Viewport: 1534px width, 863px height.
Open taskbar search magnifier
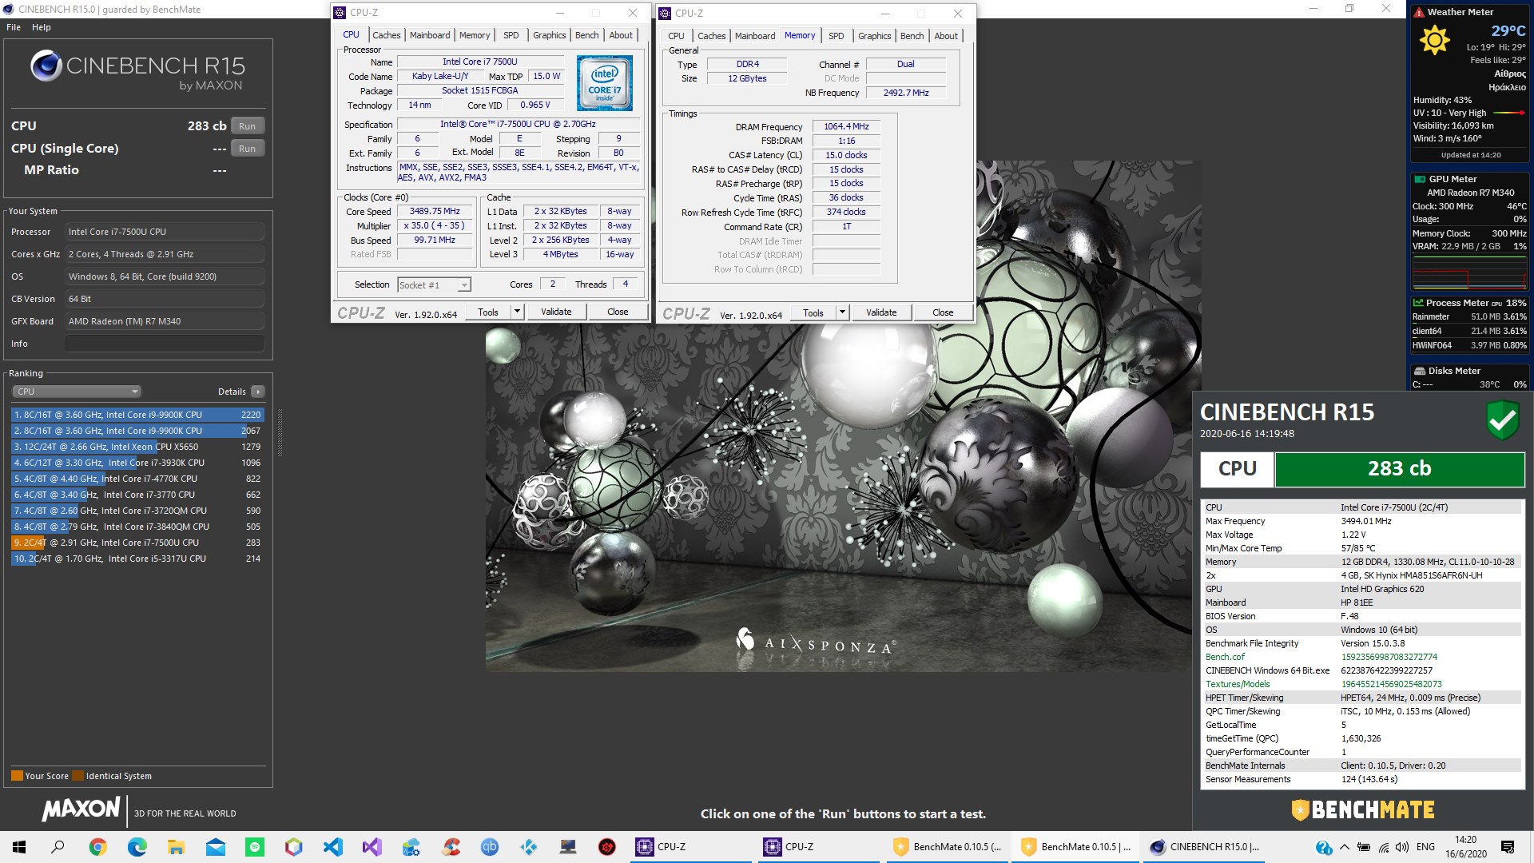pyautogui.click(x=58, y=847)
